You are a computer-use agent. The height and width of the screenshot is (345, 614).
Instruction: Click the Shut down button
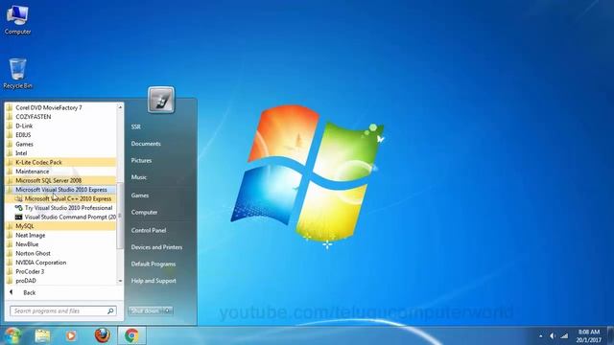(x=145, y=310)
